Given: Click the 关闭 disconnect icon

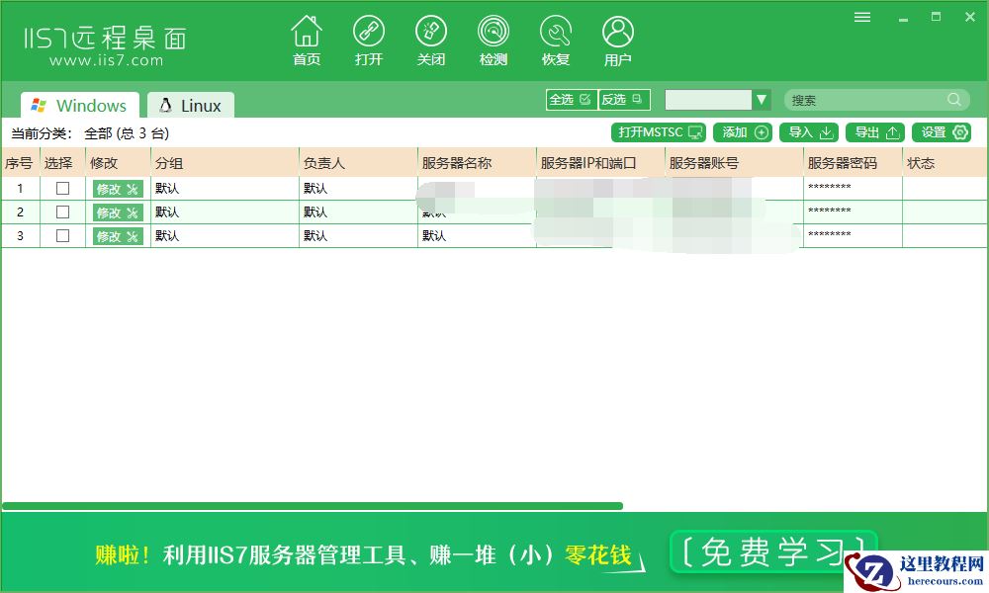Looking at the screenshot, I should [431, 33].
